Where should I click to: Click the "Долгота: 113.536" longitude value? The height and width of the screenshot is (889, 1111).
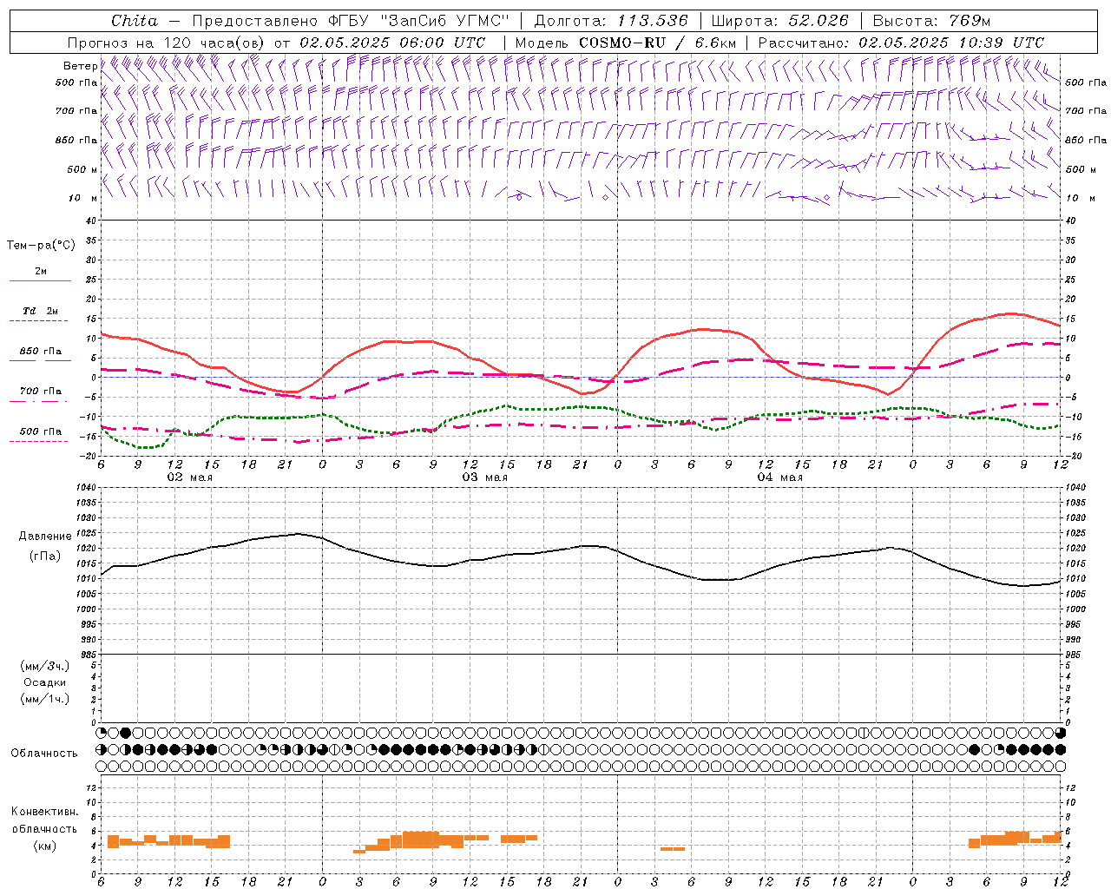click(x=611, y=21)
